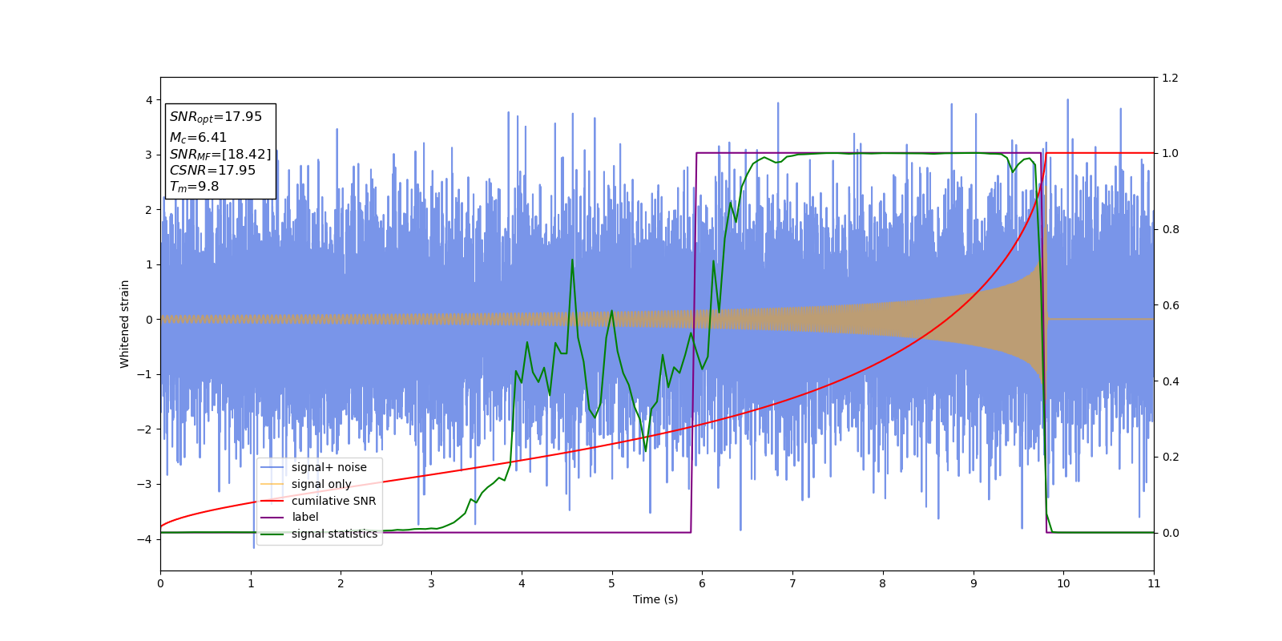Image resolution: width=1282 pixels, height=641 pixels.
Task: Click the orange line swatch in legend
Action: click(272, 484)
